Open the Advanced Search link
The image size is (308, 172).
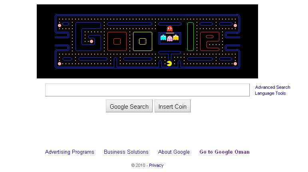pos(272,87)
